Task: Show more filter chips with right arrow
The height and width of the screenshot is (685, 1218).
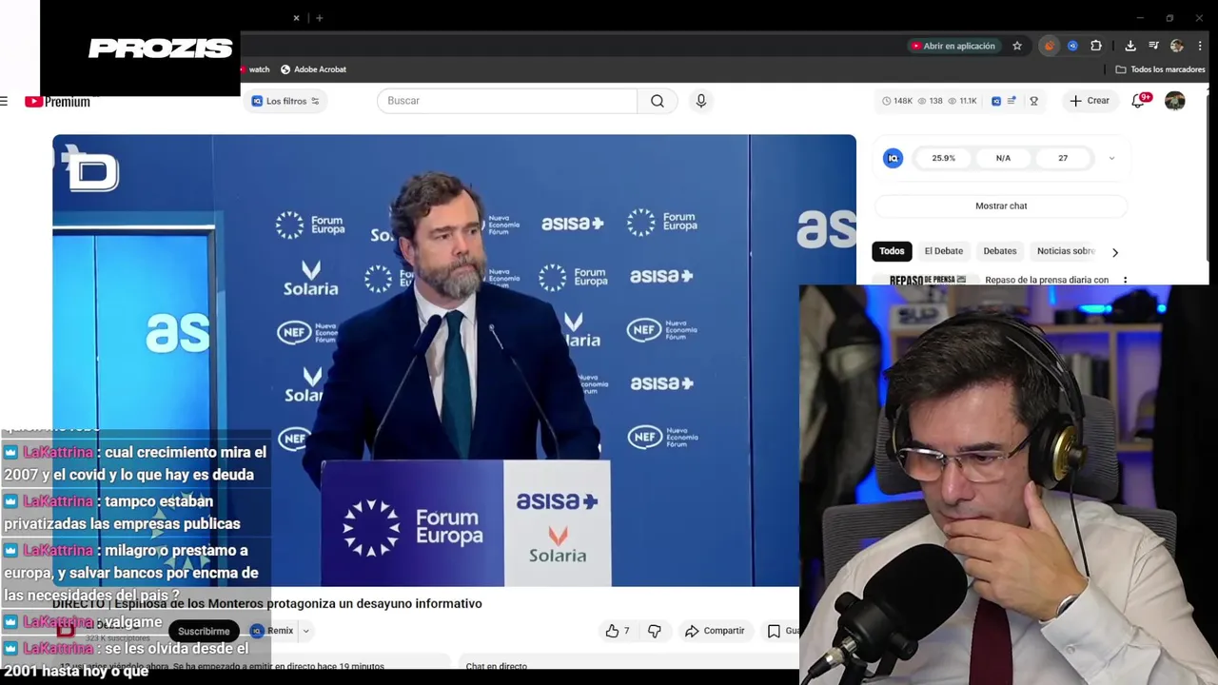Action: tap(1115, 252)
